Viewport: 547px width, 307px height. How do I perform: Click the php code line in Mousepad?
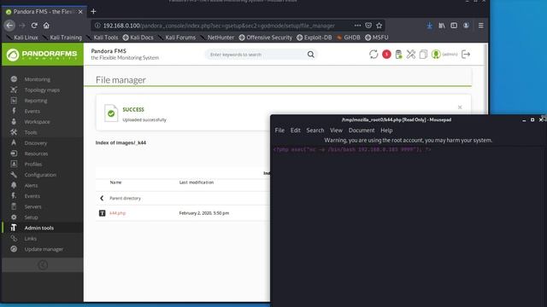(352, 150)
